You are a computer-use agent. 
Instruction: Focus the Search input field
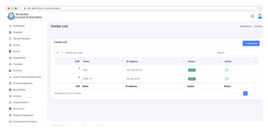pos(244,53)
